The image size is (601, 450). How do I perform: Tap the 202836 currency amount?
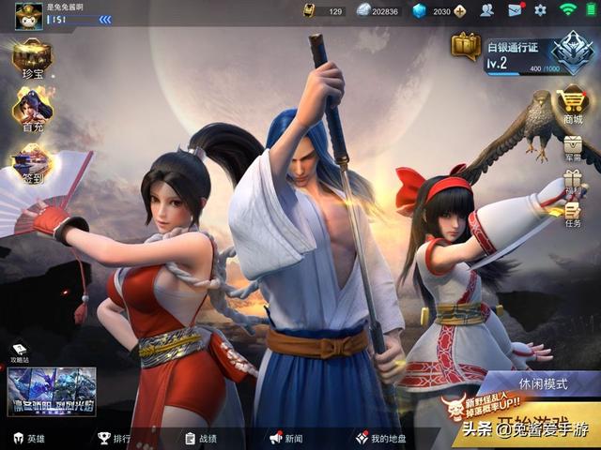tap(385, 12)
